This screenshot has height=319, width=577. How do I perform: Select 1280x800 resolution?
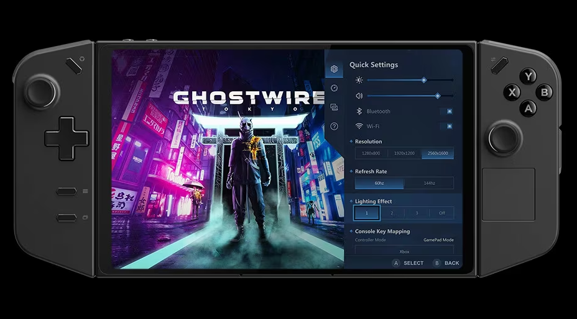pyautogui.click(x=371, y=153)
